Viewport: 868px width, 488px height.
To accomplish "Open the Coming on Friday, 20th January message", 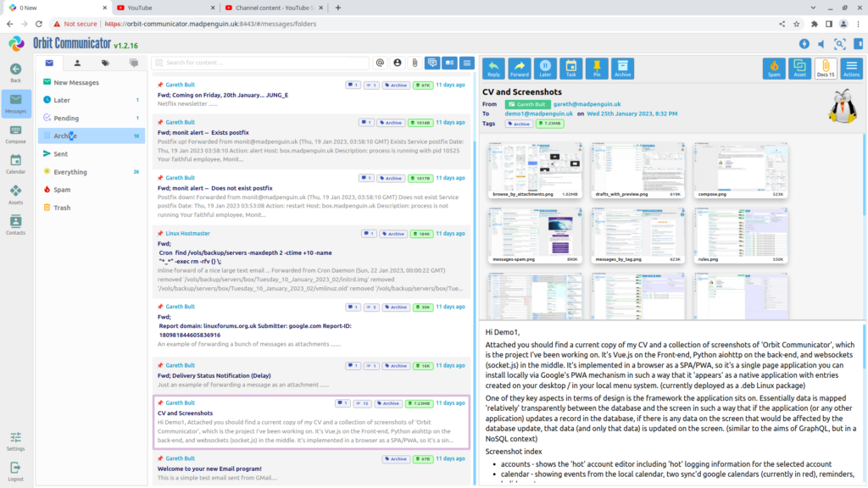I will pyautogui.click(x=312, y=94).
